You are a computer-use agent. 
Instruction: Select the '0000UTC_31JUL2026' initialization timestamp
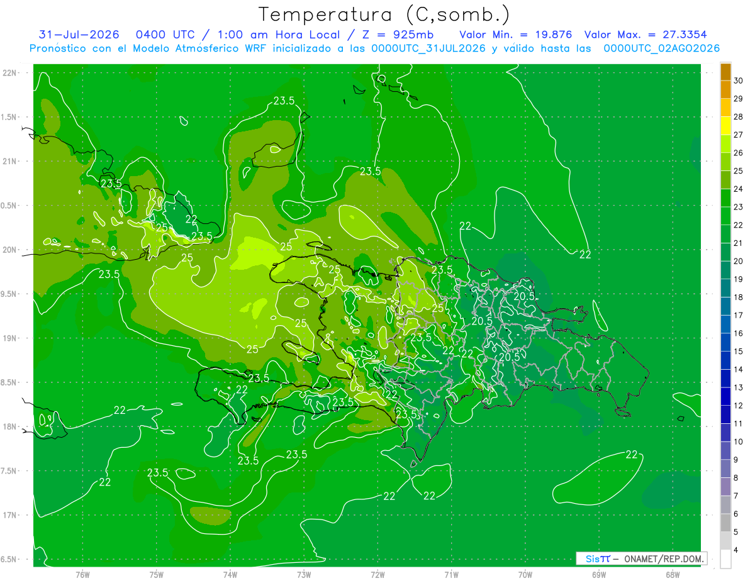pyautogui.click(x=428, y=48)
